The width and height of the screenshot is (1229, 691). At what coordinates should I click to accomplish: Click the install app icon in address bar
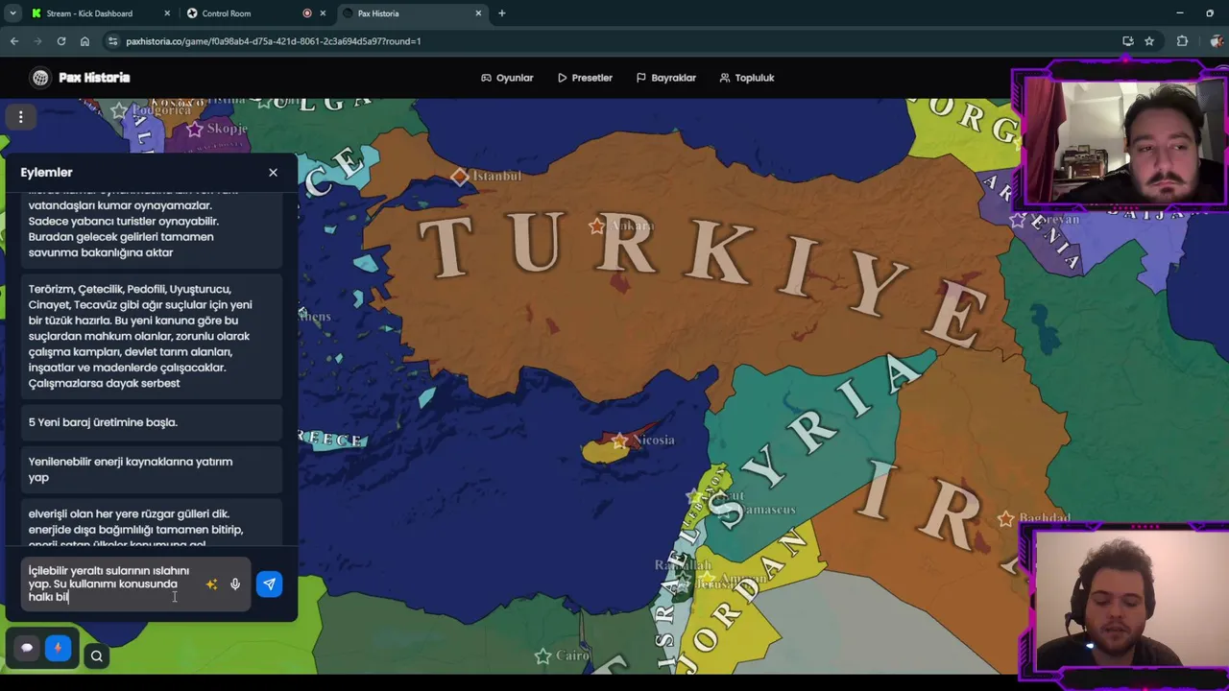pyautogui.click(x=1128, y=41)
